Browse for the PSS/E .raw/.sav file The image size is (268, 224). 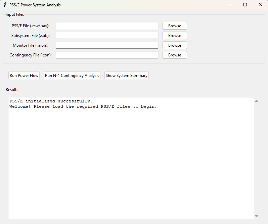(x=174, y=26)
